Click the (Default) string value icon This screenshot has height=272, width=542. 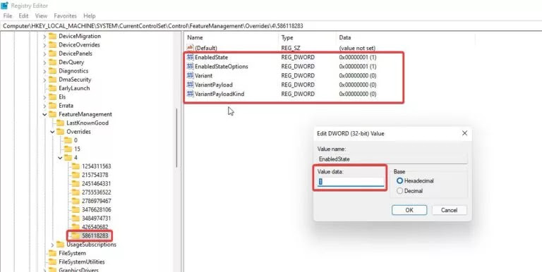pos(190,48)
